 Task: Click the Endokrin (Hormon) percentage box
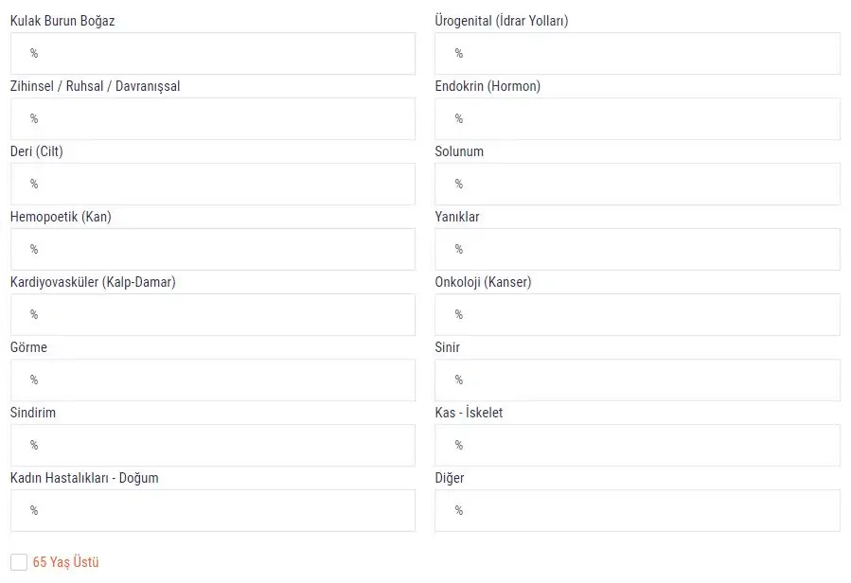637,118
